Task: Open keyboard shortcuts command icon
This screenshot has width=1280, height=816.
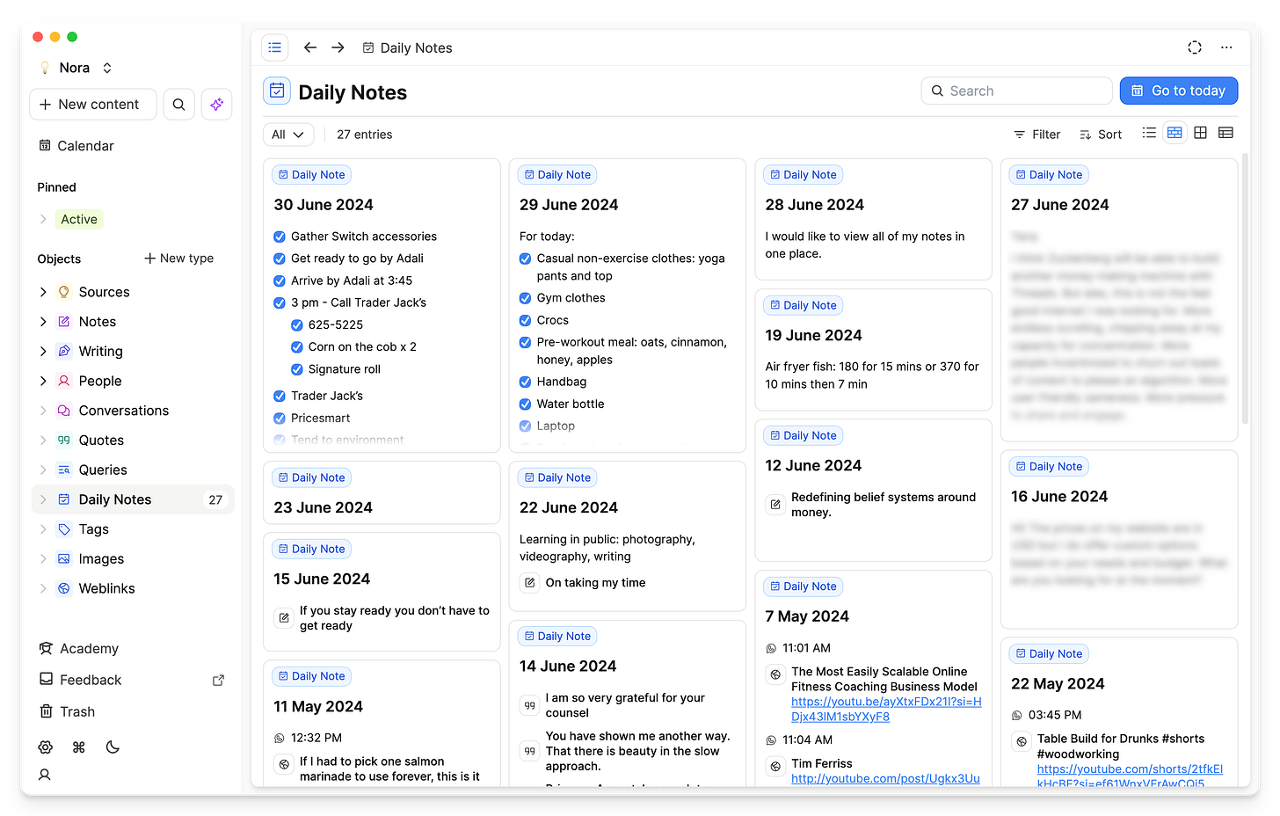Action: click(79, 747)
